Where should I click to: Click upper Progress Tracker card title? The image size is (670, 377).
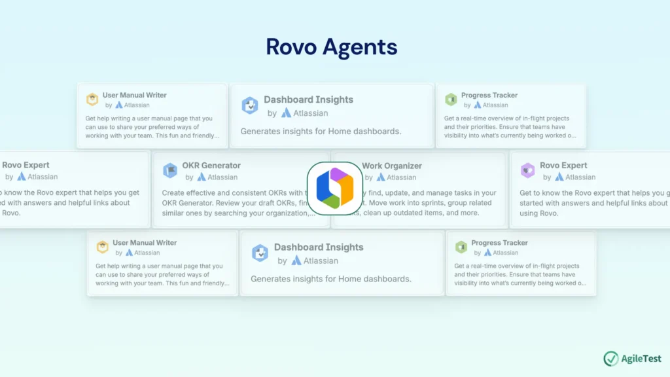489,96
